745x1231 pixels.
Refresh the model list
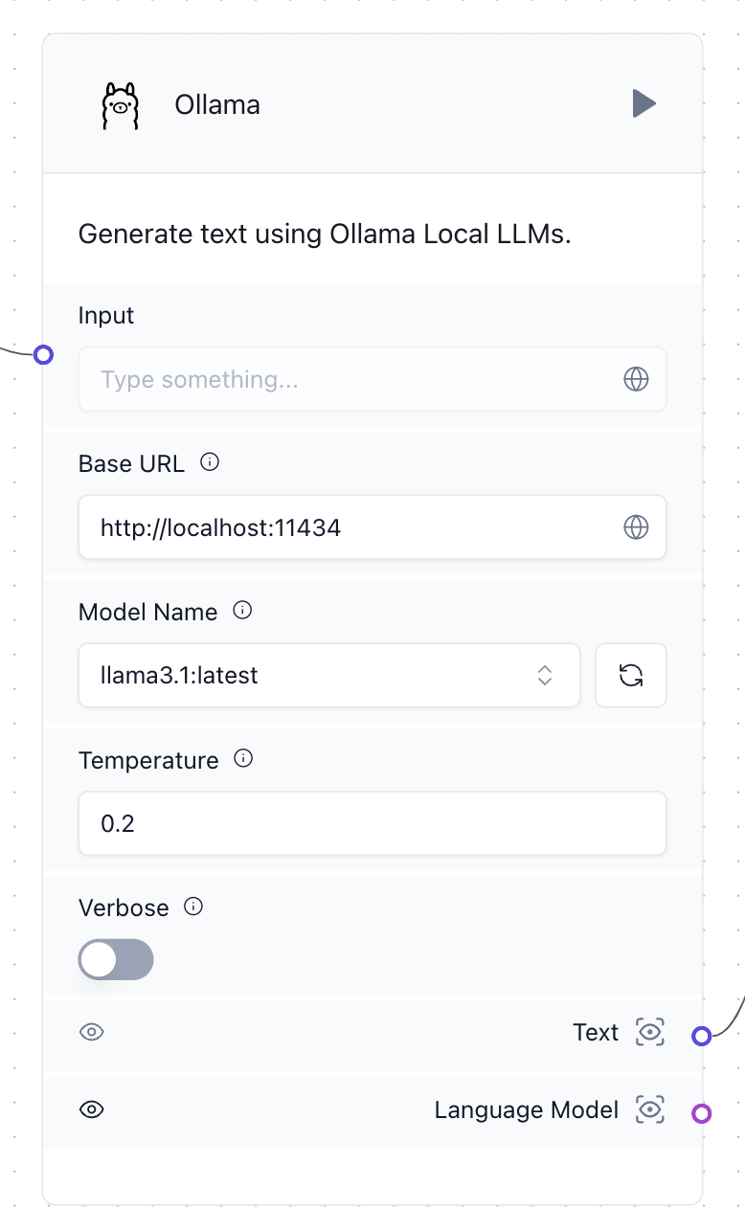630,675
